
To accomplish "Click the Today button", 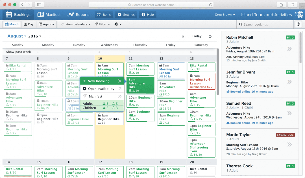I will coord(197,36).
